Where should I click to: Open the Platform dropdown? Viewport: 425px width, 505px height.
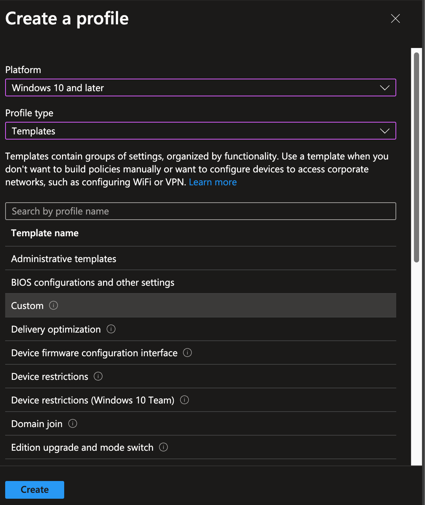[200, 88]
